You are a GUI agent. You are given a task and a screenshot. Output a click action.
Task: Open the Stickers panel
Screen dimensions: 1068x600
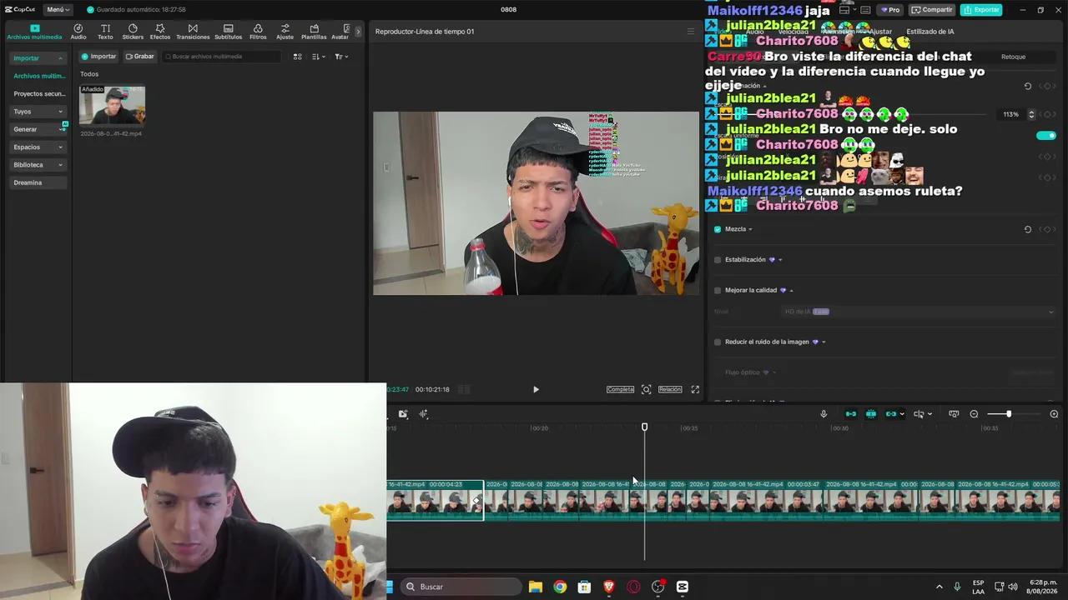click(x=133, y=32)
